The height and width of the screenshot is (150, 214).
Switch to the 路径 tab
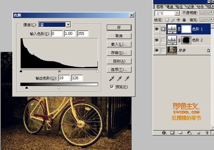point(179,7)
